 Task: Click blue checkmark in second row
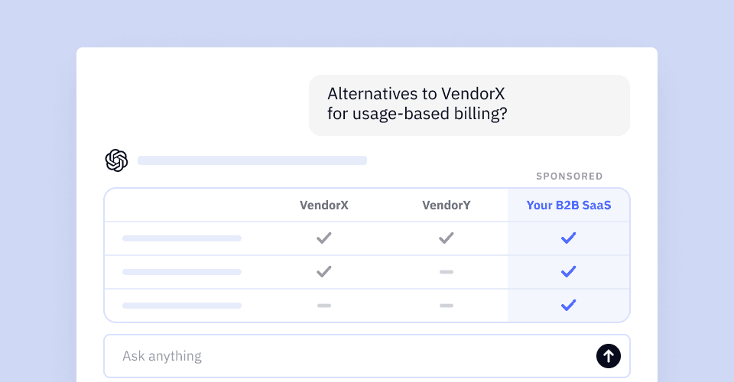click(x=568, y=272)
